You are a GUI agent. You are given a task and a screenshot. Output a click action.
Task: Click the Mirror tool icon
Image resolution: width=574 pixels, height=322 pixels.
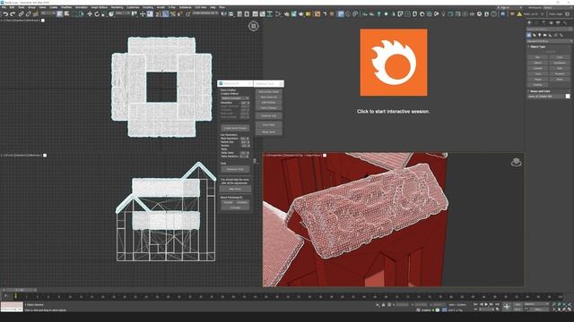tap(223, 14)
